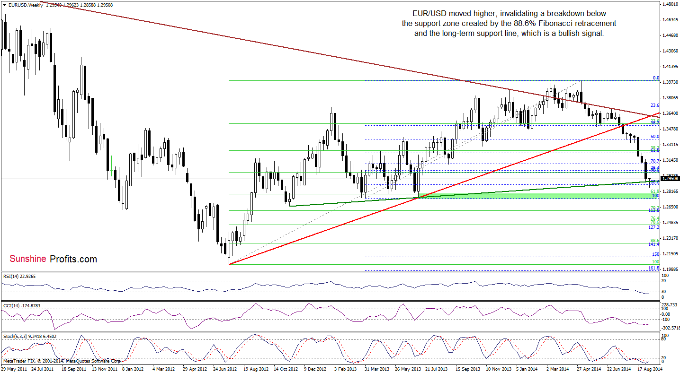Click the annotation line mentioning '88.6% Fibonacci retracement'

click(x=509, y=23)
